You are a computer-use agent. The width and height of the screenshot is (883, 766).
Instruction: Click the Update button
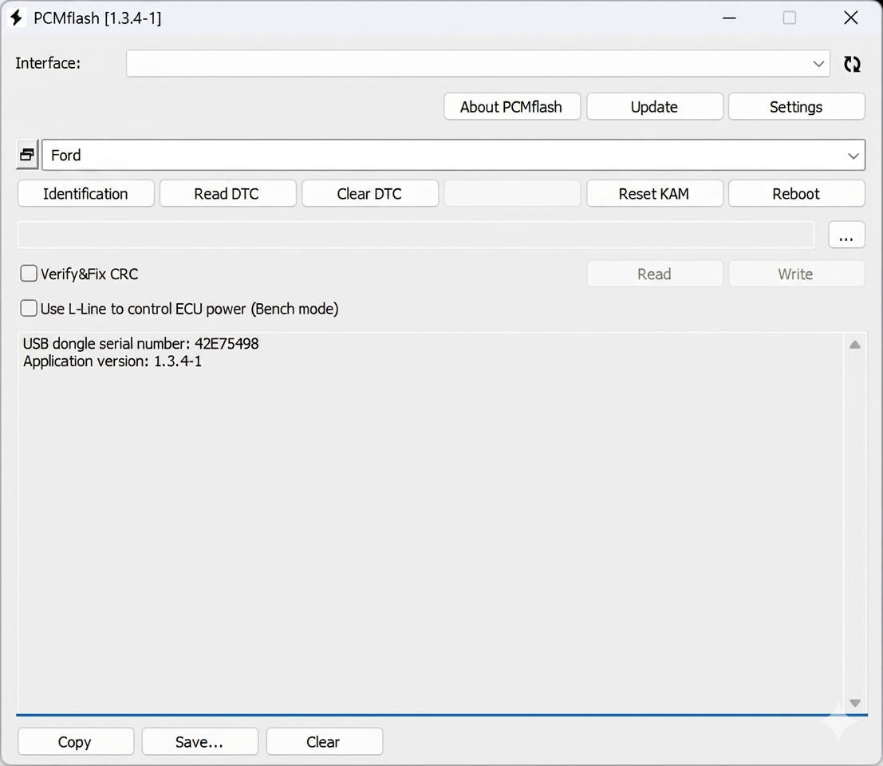[x=654, y=106]
